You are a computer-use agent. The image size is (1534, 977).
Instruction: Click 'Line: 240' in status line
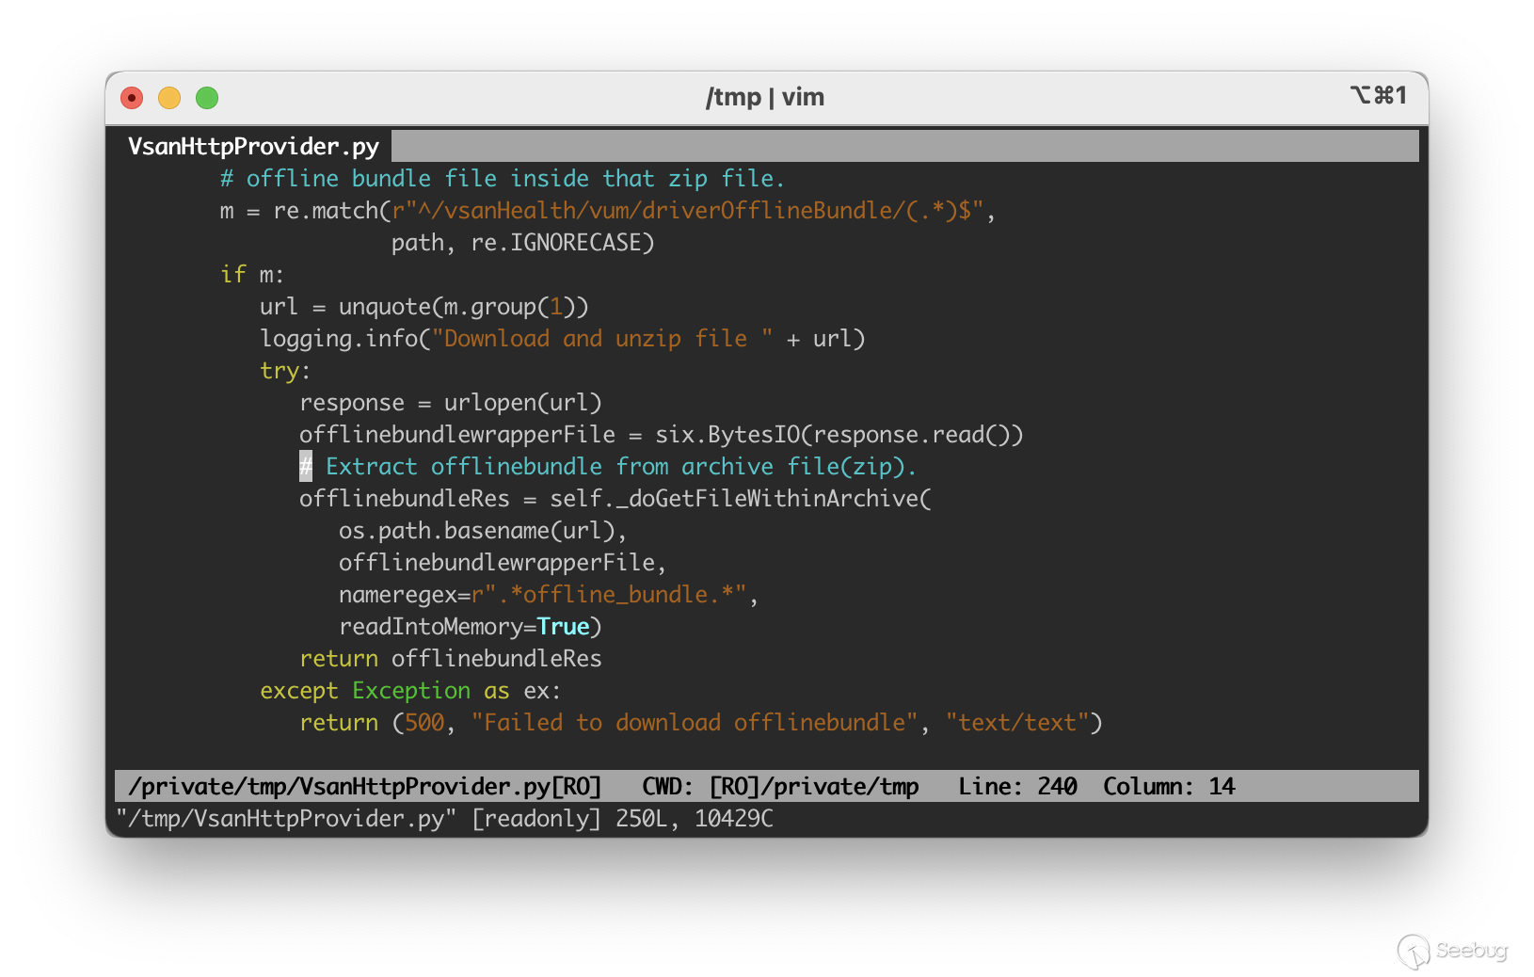[1017, 787]
